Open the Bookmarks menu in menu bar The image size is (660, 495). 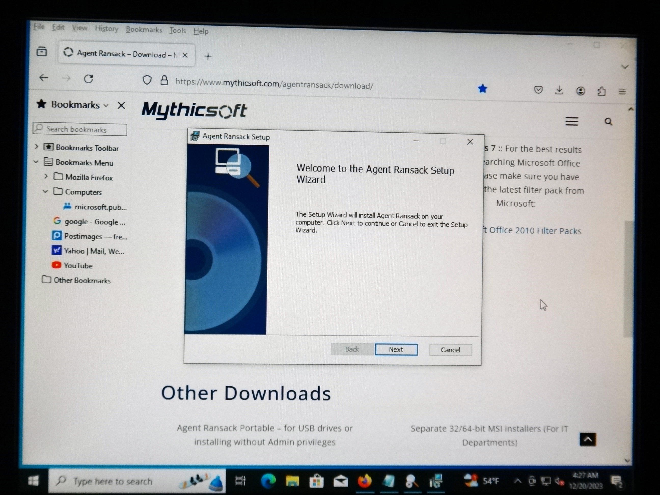coord(144,30)
